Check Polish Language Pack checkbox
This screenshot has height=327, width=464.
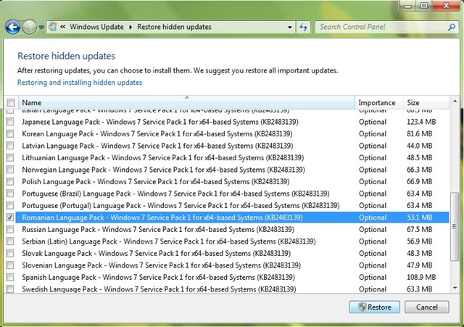(x=10, y=181)
